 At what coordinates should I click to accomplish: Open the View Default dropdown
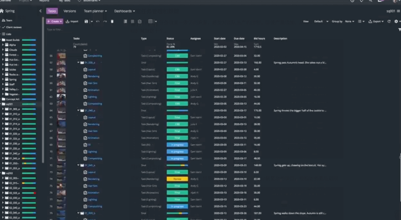321,22
